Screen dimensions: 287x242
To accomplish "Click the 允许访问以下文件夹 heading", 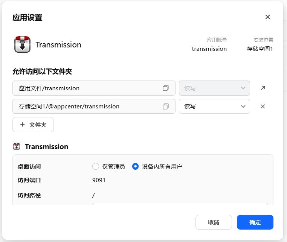I will point(42,72).
